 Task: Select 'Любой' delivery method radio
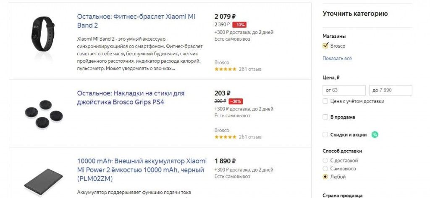coord(325,177)
